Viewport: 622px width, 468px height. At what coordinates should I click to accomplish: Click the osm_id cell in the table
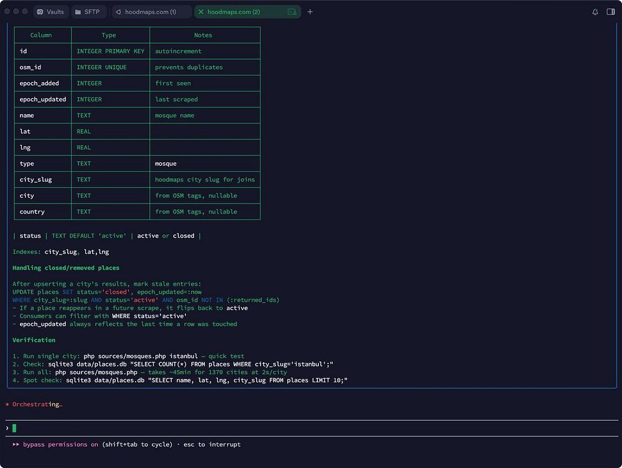[30, 67]
